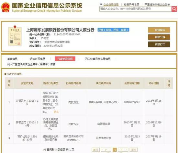This screenshot has height=153, width=178.
Task: Select page 1 in pagination
Action: pyautogui.click(x=115, y=150)
